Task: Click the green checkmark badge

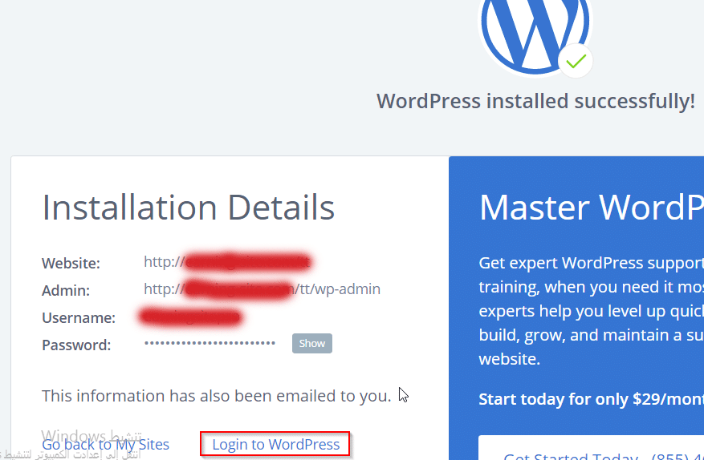Action: [576, 61]
